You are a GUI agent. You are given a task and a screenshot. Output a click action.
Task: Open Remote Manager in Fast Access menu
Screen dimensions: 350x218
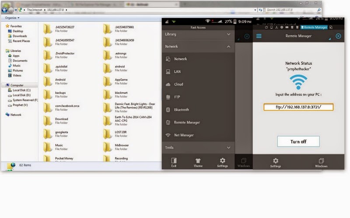point(198,123)
